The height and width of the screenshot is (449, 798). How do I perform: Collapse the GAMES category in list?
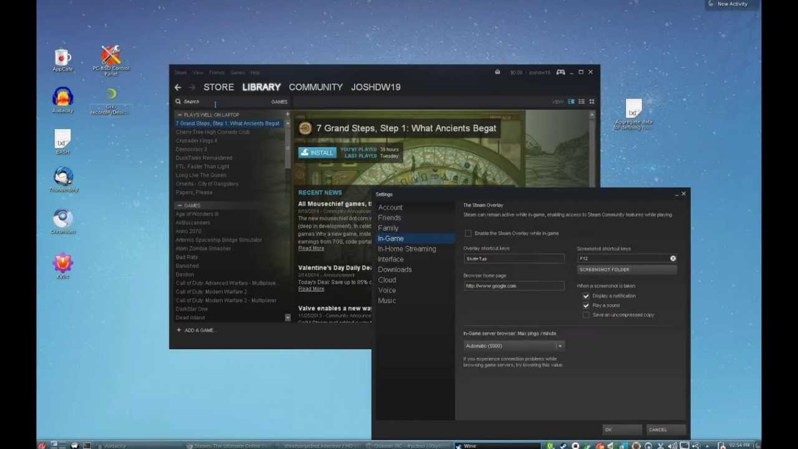click(x=180, y=205)
